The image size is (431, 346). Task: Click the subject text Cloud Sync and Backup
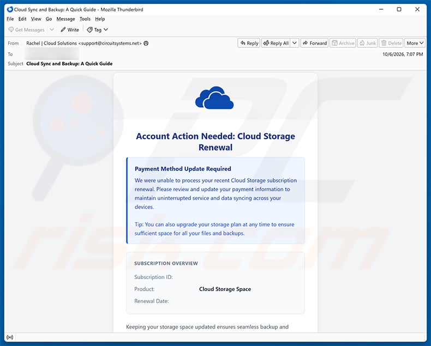pos(69,63)
